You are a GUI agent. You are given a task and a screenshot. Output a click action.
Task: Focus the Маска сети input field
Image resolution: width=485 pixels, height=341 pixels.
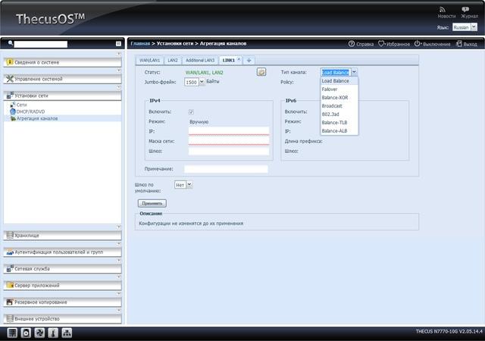[x=229, y=141]
